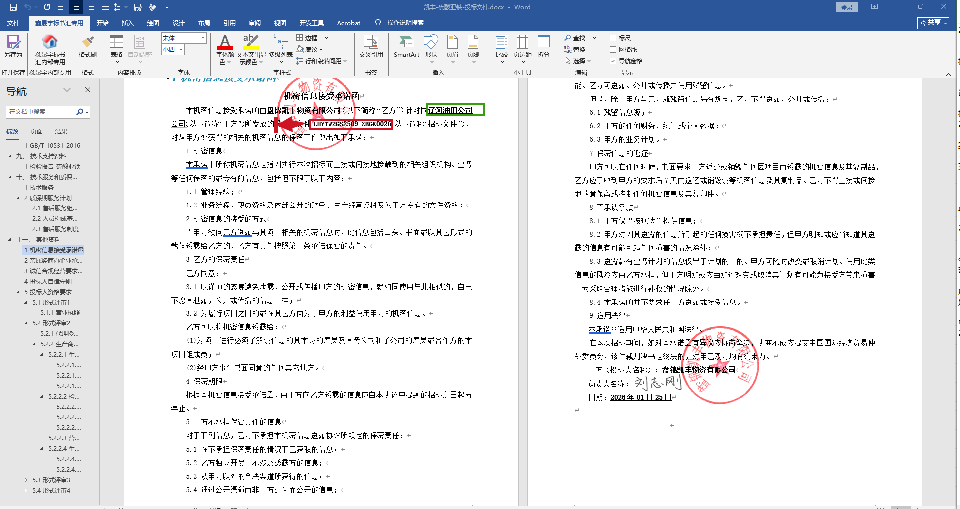Center-align text from quick access toolbar
The width and height of the screenshot is (960, 509).
[76, 7]
